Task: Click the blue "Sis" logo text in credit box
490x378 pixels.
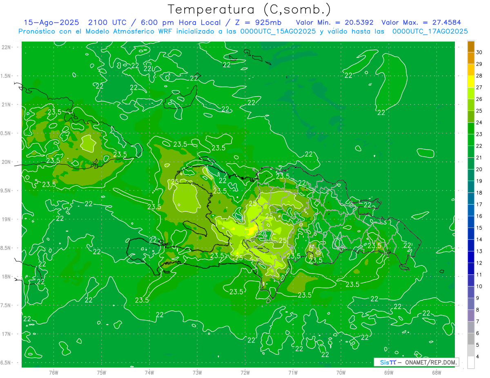Action: tap(384, 362)
